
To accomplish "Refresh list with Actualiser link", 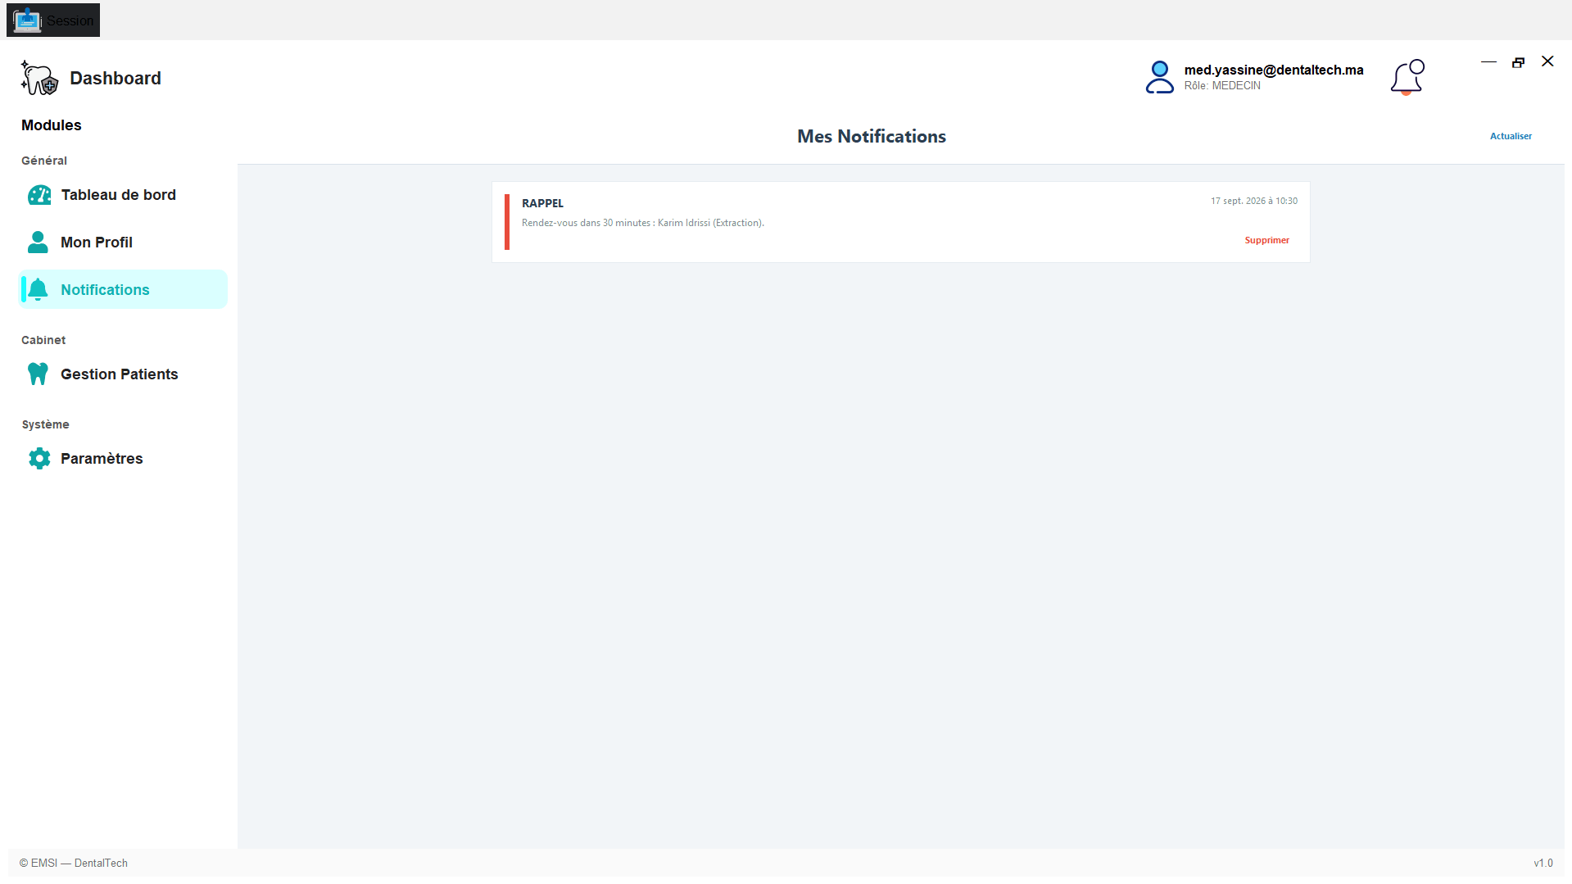I will [x=1511, y=136].
